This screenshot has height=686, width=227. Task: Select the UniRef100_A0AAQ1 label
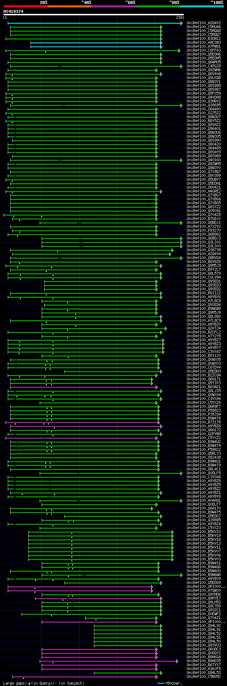tap(204, 501)
